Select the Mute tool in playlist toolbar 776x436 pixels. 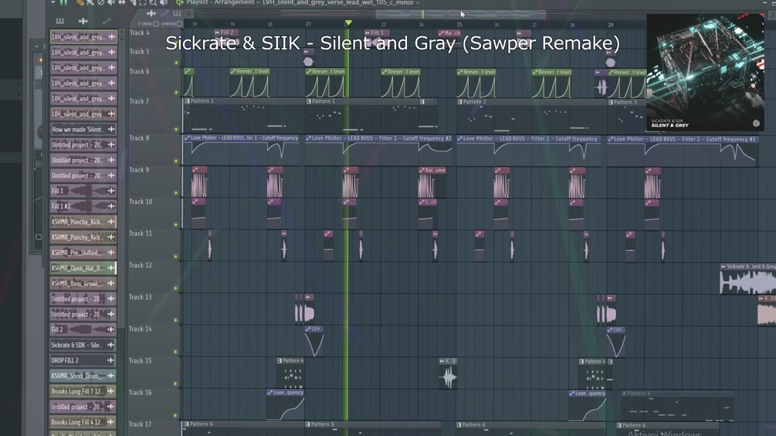pyautogui.click(x=111, y=2)
